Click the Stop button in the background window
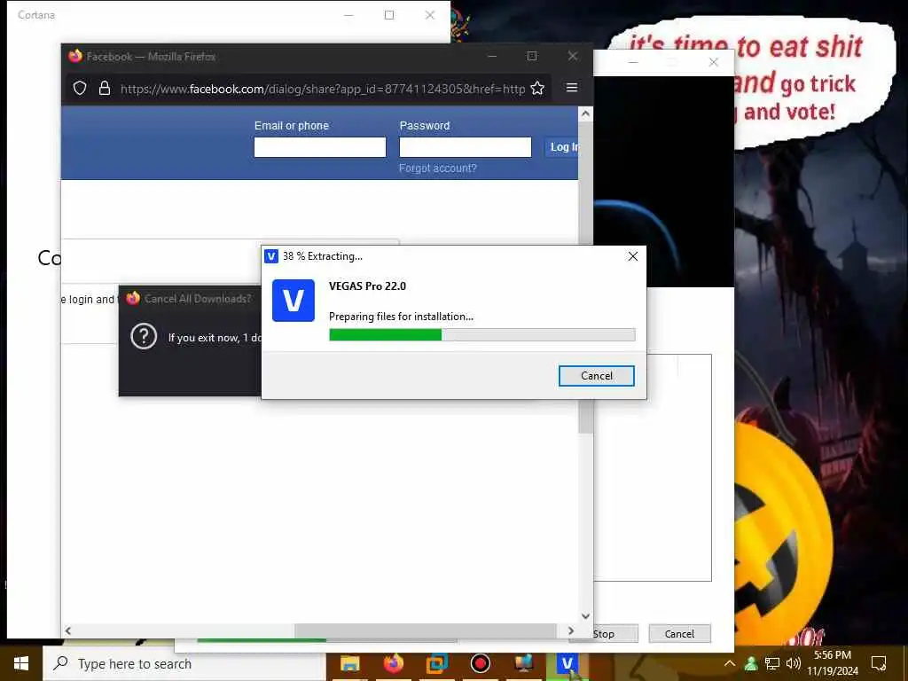Screen dimensions: 908x681 point(603,633)
